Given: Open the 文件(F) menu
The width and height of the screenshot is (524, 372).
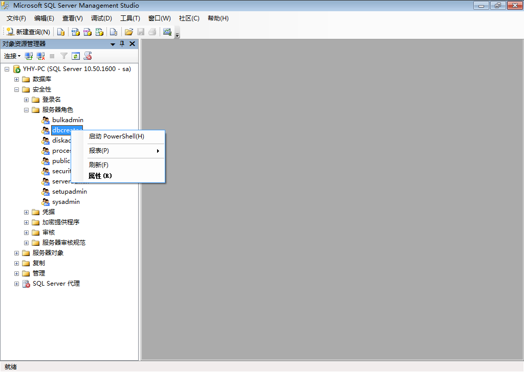Looking at the screenshot, I should (x=16, y=18).
